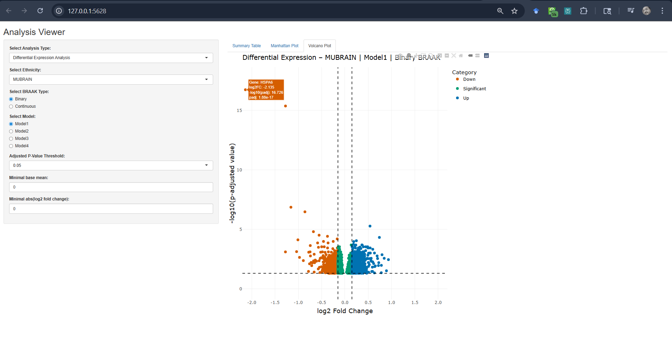Toggle the orange Down legend marker
The height and width of the screenshot is (339, 672).
coord(457,79)
